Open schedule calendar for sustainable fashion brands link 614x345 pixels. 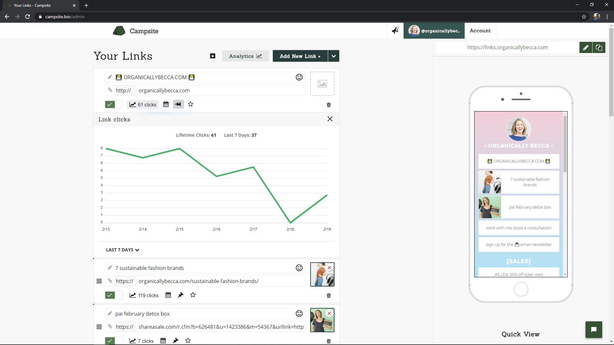[x=168, y=295]
